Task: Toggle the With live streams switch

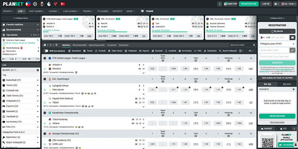Action: point(45,51)
